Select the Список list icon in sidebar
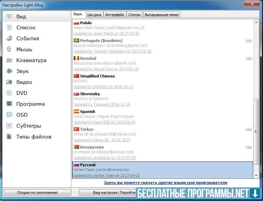263x201 pixels. [x=9, y=28]
